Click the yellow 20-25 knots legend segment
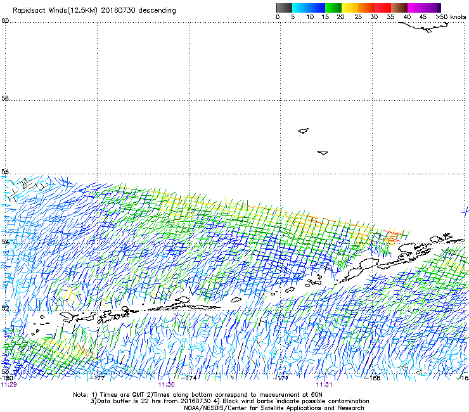 pos(350,8)
